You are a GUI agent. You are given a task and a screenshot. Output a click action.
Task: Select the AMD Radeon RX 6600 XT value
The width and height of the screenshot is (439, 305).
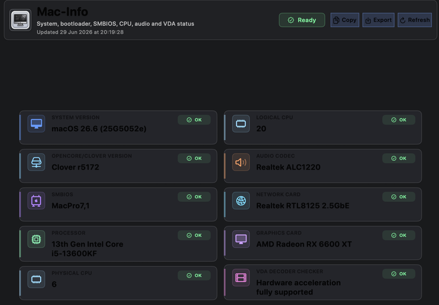coord(304,244)
